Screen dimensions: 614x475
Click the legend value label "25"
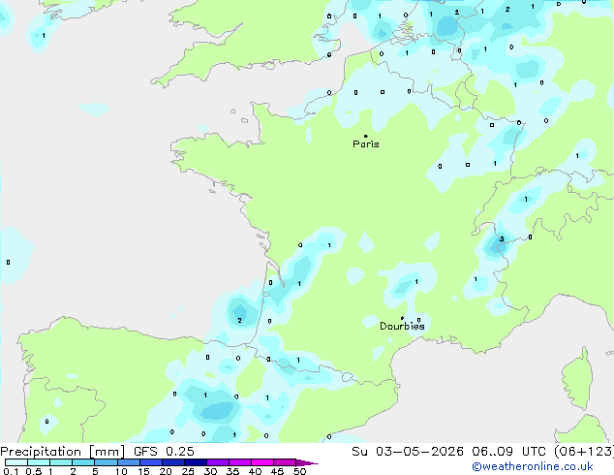pyautogui.click(x=188, y=471)
